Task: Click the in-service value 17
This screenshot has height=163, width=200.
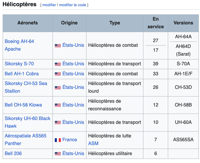Action: click(x=156, y=50)
